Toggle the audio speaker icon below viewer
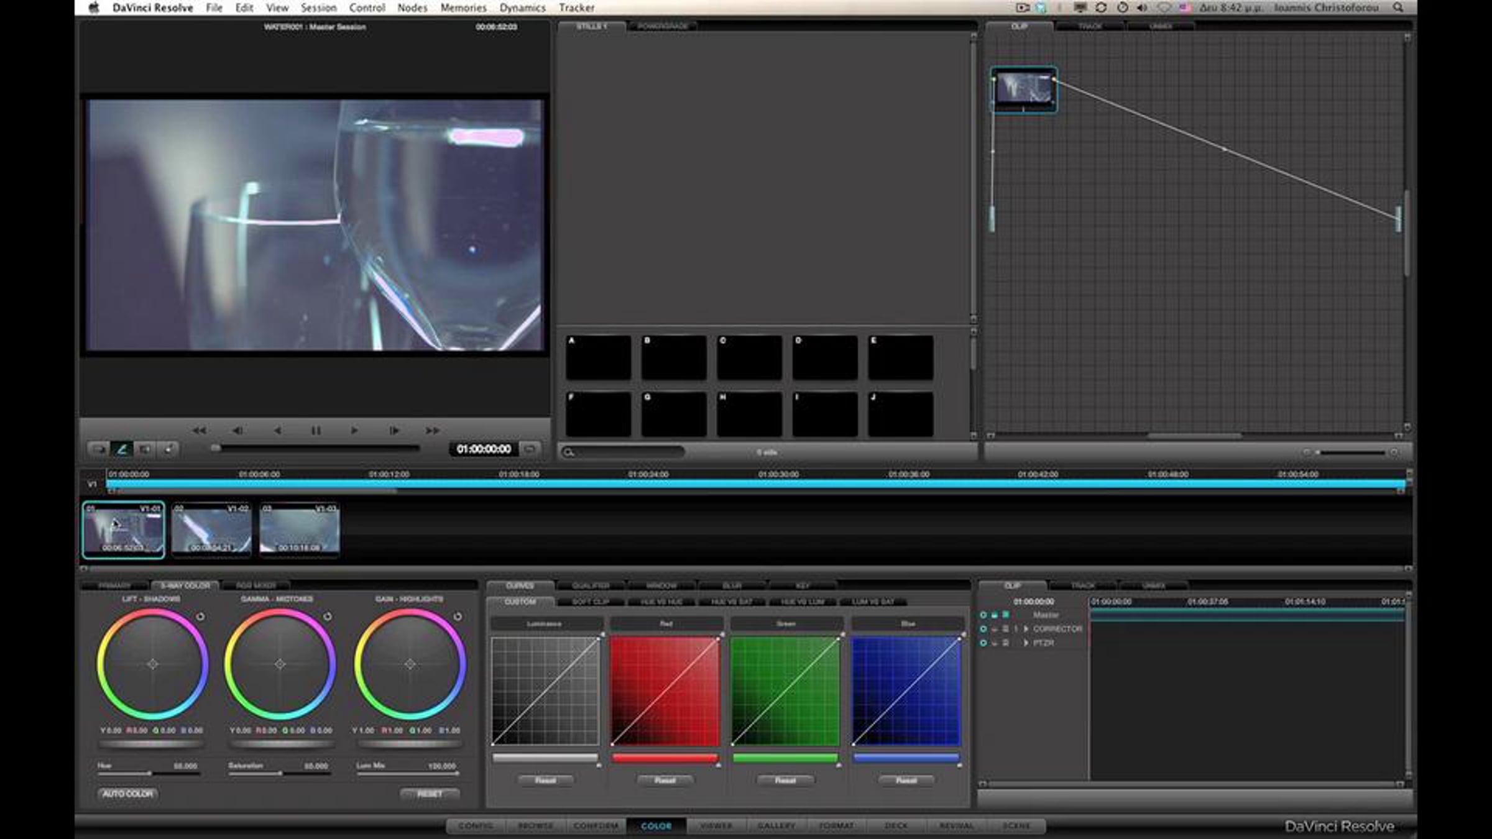 (x=168, y=449)
